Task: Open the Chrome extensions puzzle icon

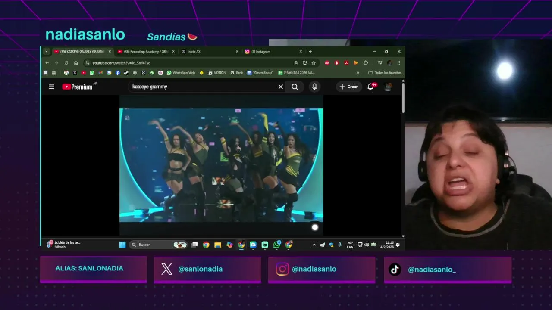Action: click(x=366, y=63)
